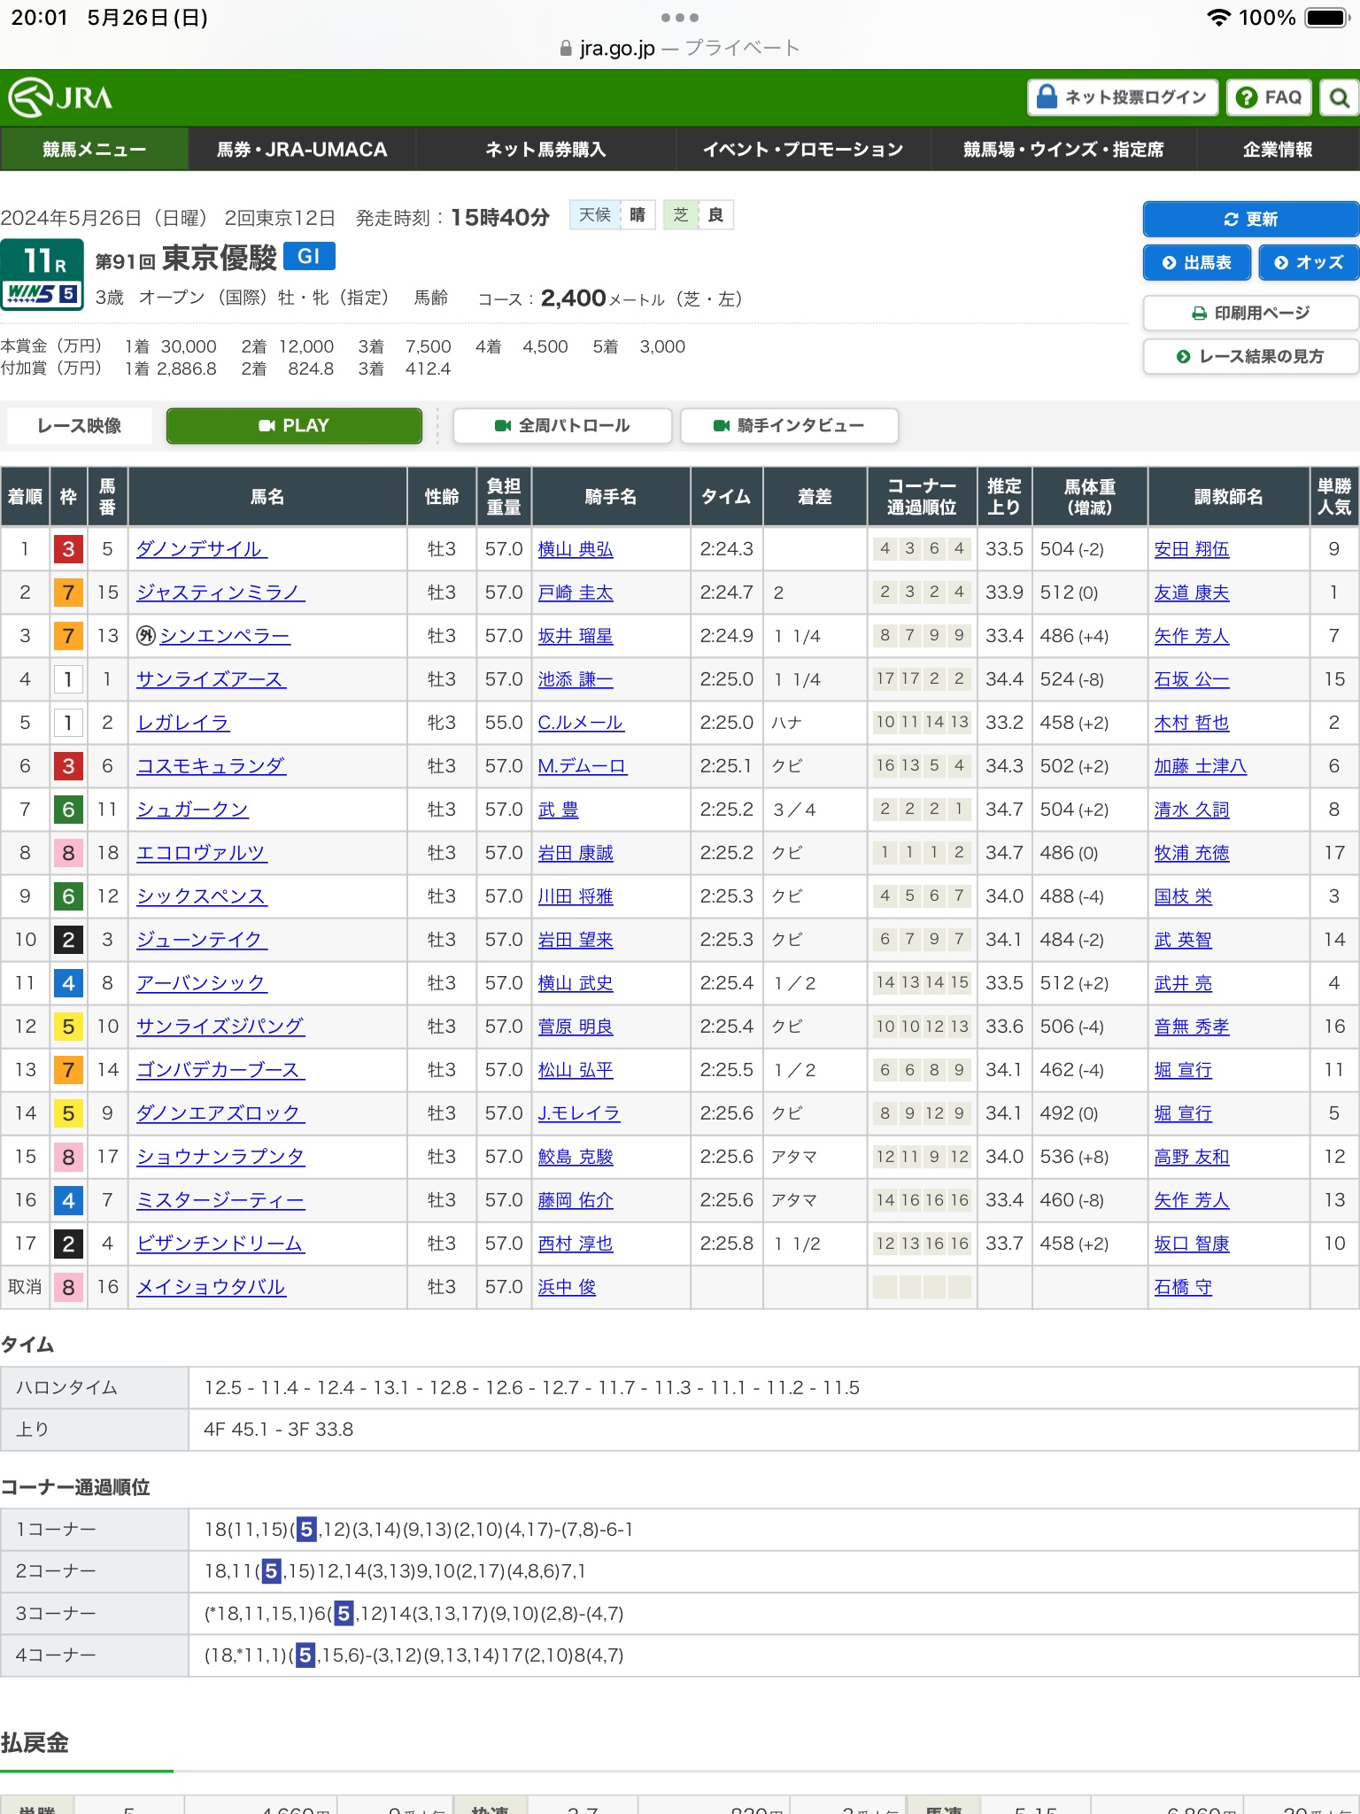Open trainer link 友道 康夫
1360x1814 pixels.
tap(1192, 593)
